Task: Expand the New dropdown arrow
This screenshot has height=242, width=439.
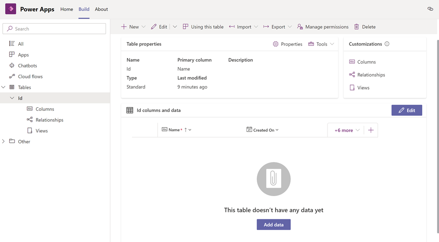Action: click(143, 27)
